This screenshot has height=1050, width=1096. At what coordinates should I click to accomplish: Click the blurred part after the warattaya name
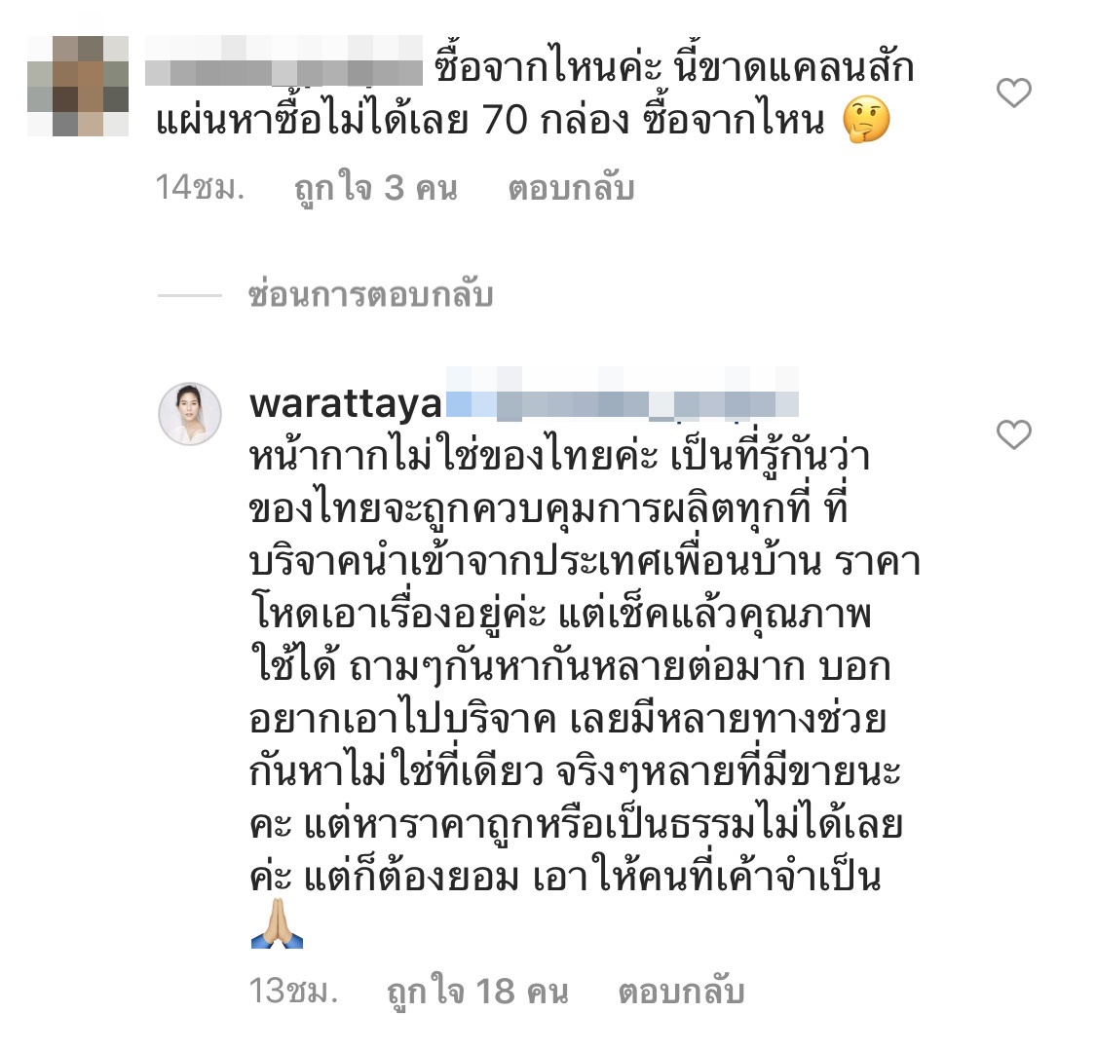click(623, 394)
